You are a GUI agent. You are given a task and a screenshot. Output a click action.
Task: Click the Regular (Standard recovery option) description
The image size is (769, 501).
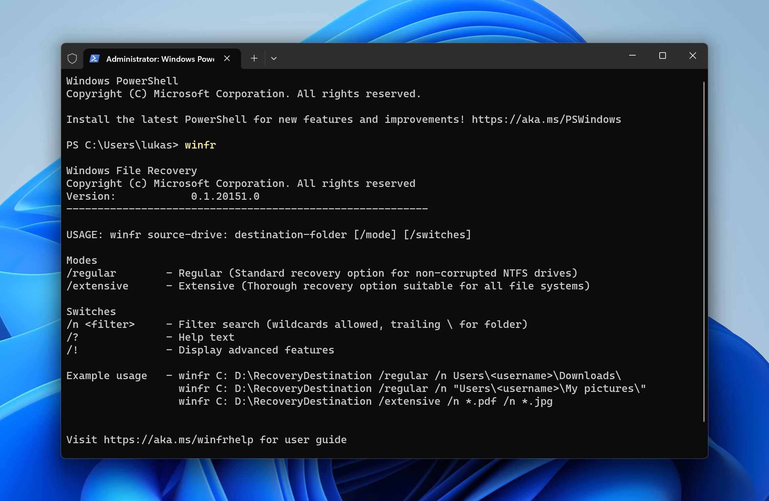click(378, 273)
